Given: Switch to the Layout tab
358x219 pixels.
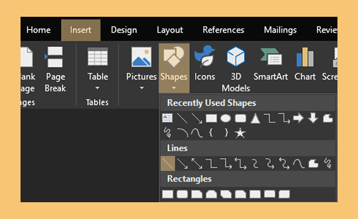Looking at the screenshot, I should [170, 30].
